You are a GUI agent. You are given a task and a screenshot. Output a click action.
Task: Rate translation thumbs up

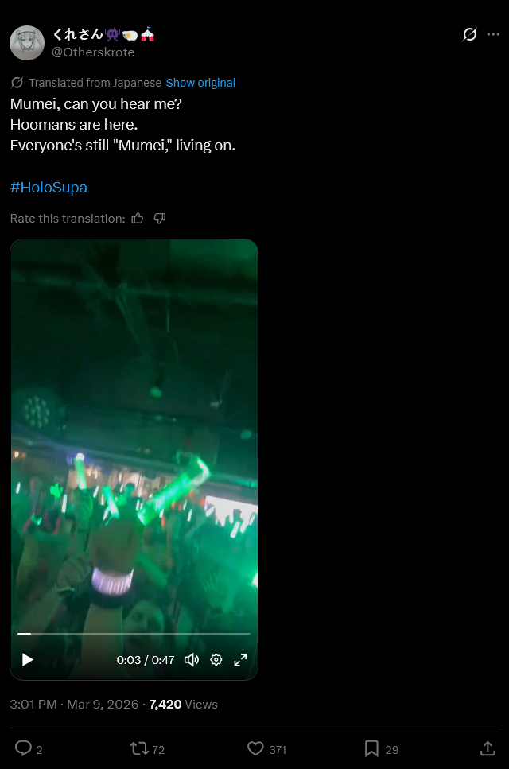(138, 218)
